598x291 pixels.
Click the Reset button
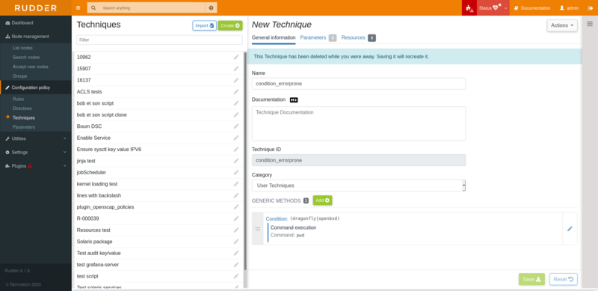point(564,279)
